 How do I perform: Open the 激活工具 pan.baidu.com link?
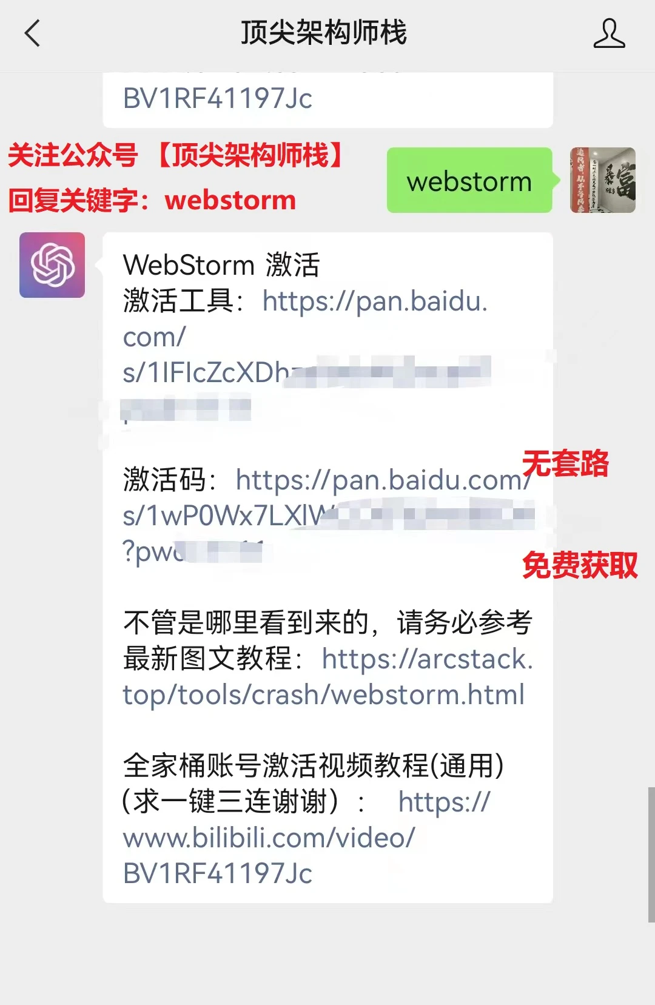tap(306, 354)
